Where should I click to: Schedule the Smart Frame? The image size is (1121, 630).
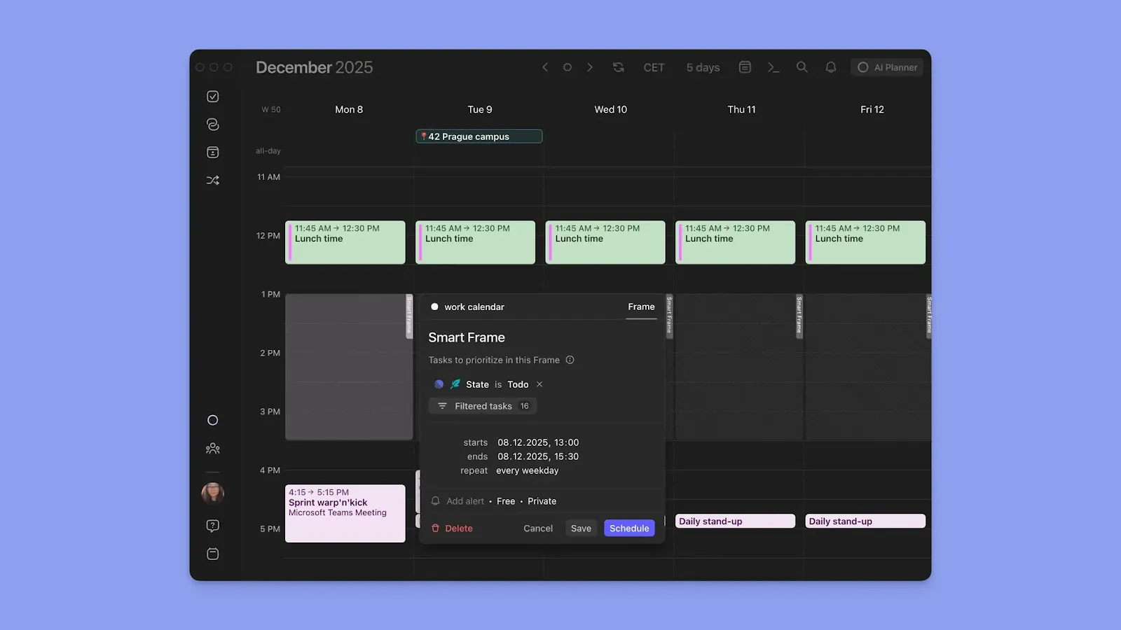tap(628, 528)
